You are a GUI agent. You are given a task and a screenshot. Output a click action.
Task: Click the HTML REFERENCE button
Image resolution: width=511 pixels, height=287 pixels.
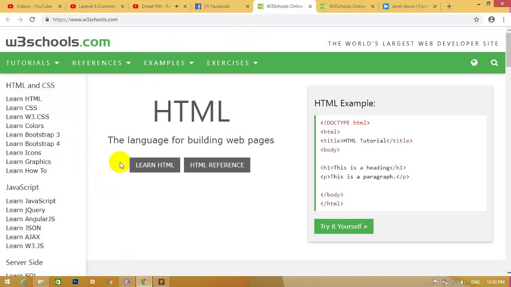[217, 165]
